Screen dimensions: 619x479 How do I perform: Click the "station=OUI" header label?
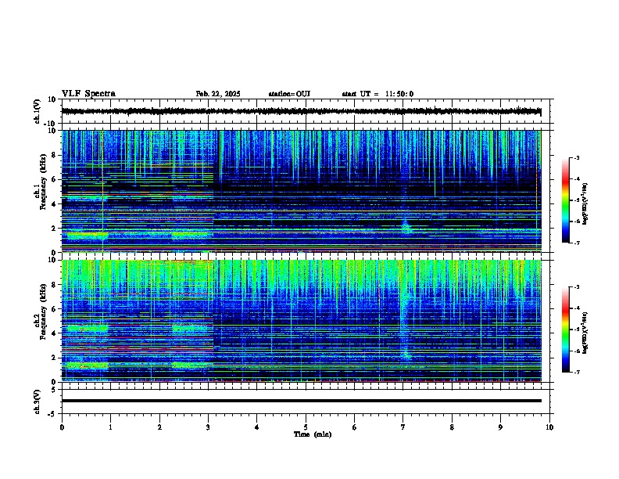click(x=289, y=94)
